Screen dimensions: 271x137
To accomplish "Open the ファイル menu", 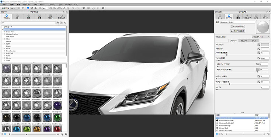I will [x=4, y=5].
